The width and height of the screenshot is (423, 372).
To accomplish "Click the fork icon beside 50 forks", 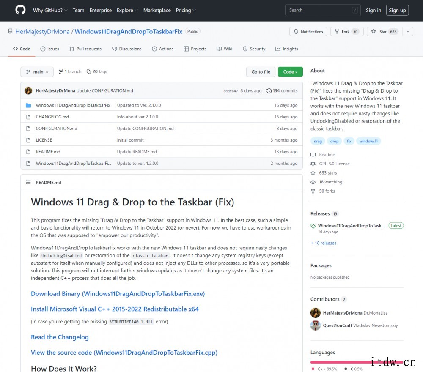I will [313, 191].
